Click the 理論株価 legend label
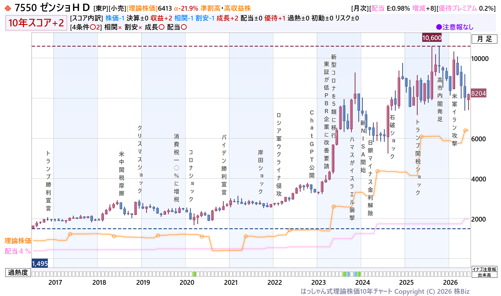This screenshot has height=296, width=501. pyautogui.click(x=18, y=241)
